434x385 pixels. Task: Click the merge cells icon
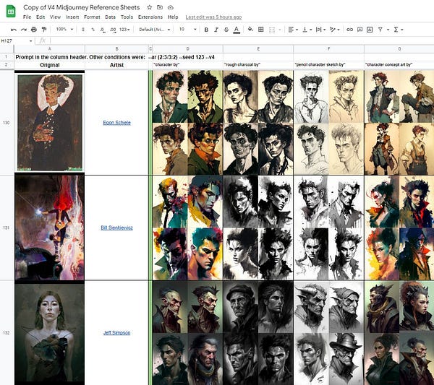(272, 30)
